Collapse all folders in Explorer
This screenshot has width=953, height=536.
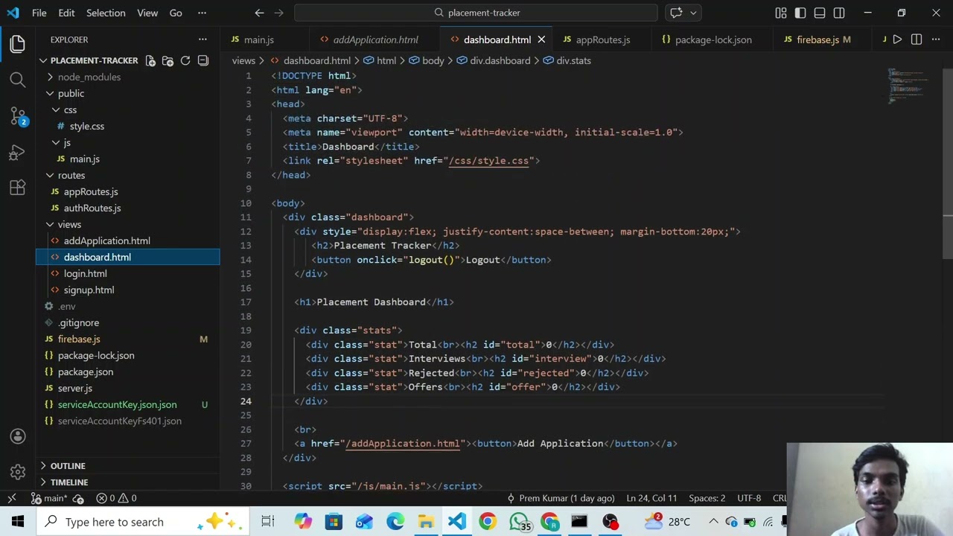coord(203,60)
